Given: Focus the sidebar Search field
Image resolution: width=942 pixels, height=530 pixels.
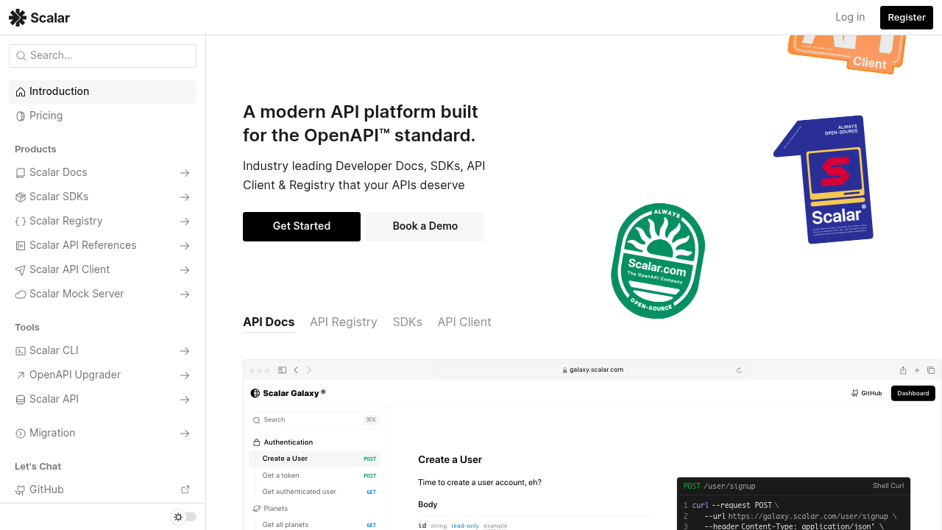Looking at the screenshot, I should point(102,56).
